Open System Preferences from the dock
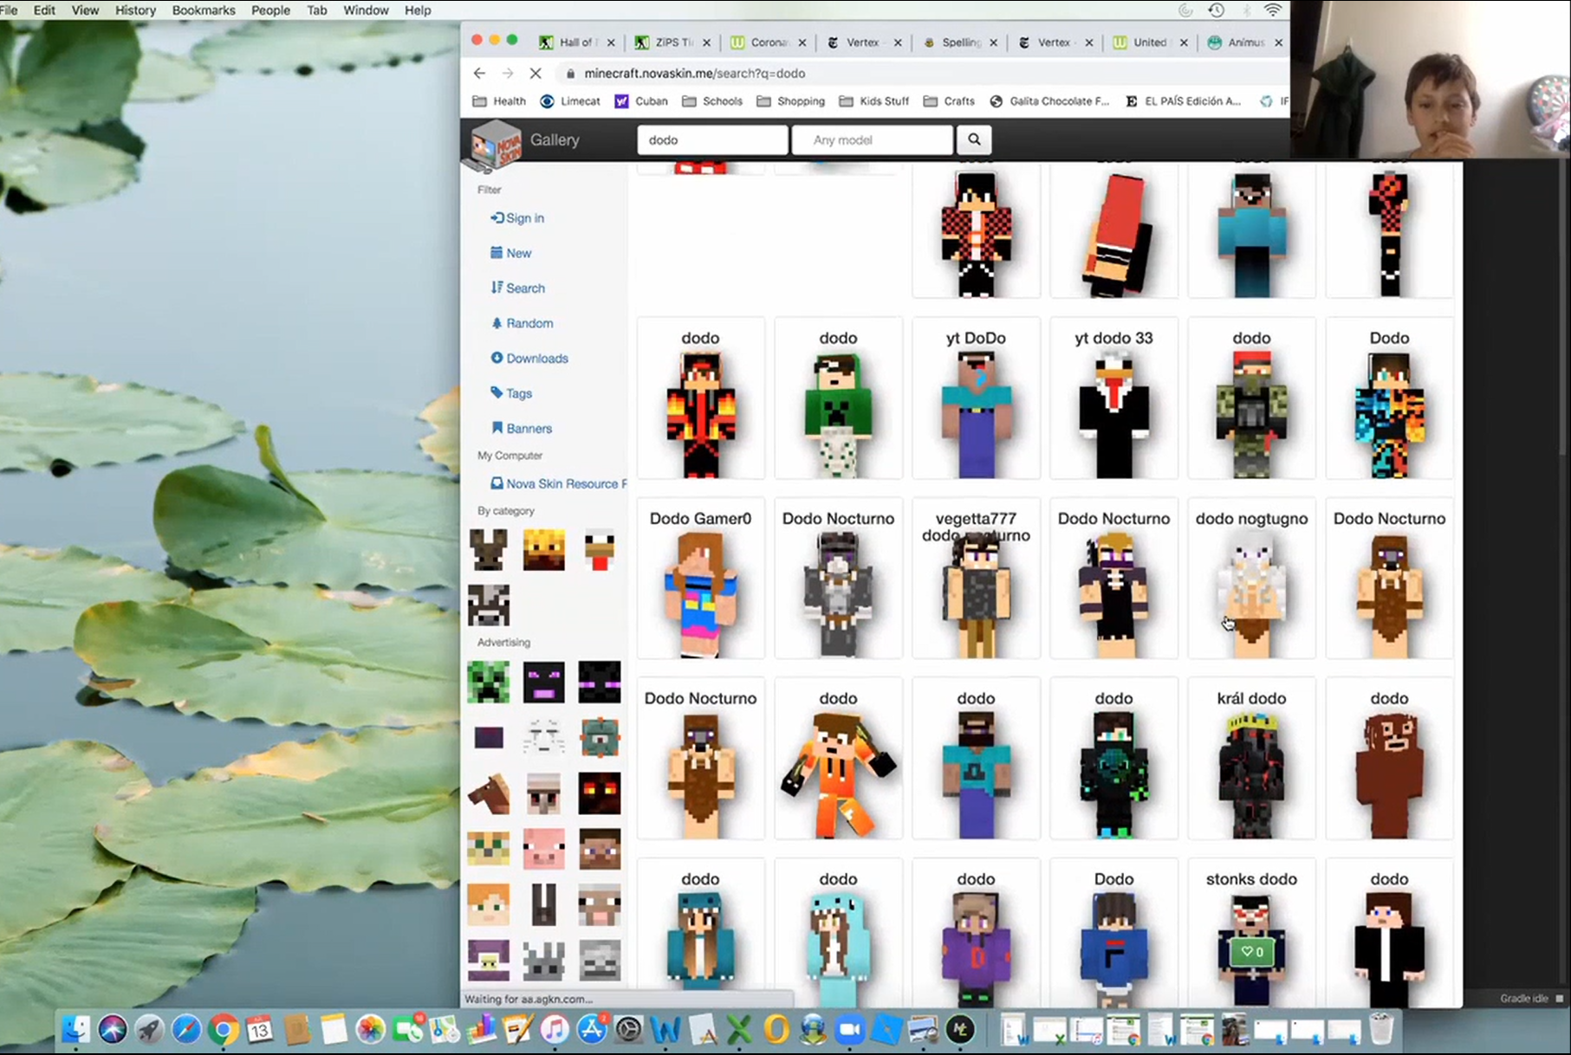 pos(628,1029)
